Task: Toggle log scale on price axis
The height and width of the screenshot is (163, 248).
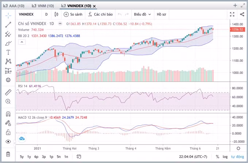Action: (x=225, y=157)
